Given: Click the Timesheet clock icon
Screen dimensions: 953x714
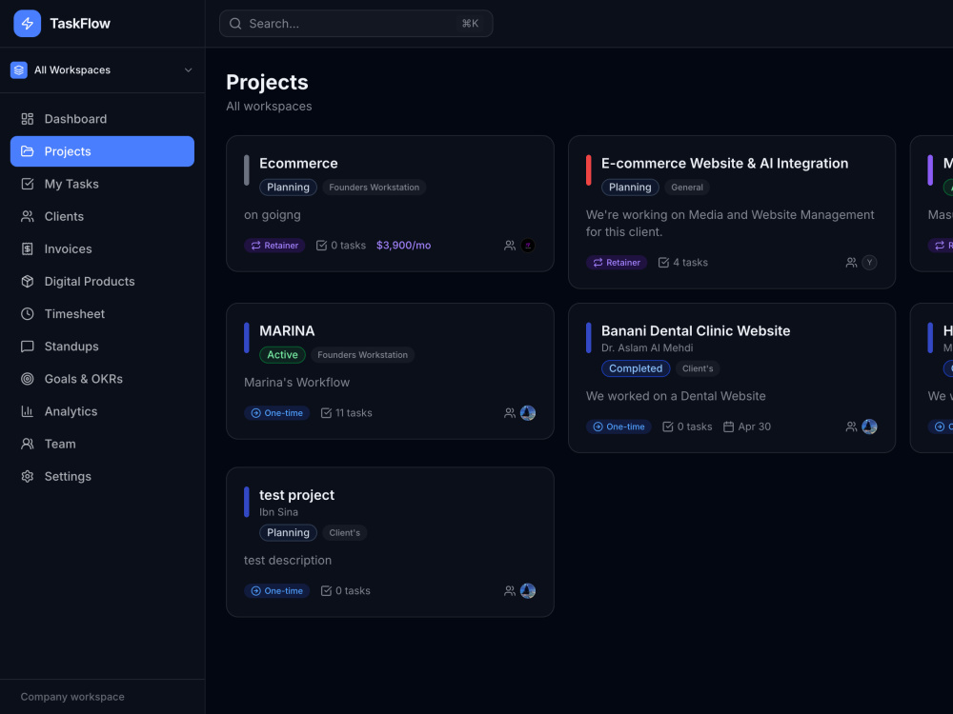Looking at the screenshot, I should click(x=28, y=314).
